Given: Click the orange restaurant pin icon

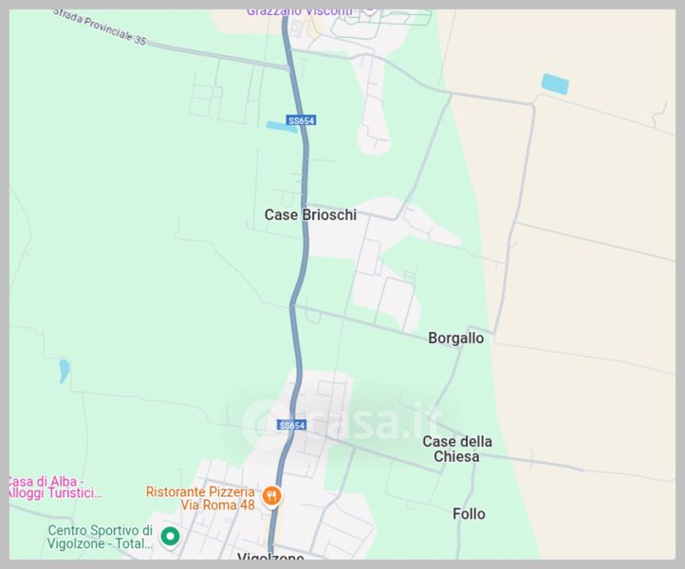Looking at the screenshot, I should click(x=271, y=497).
